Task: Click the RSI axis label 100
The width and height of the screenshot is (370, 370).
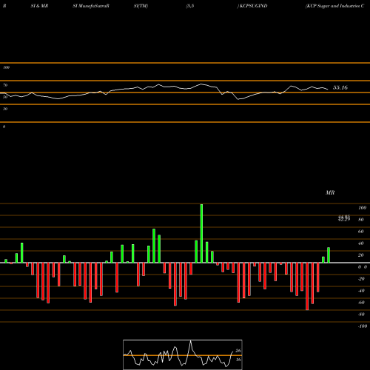Action: (6, 67)
